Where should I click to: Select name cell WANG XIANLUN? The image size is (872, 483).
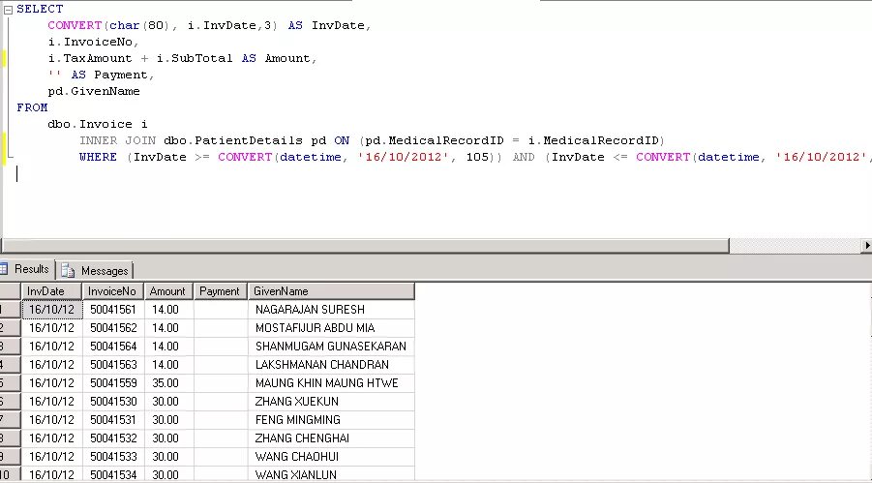coord(331,474)
